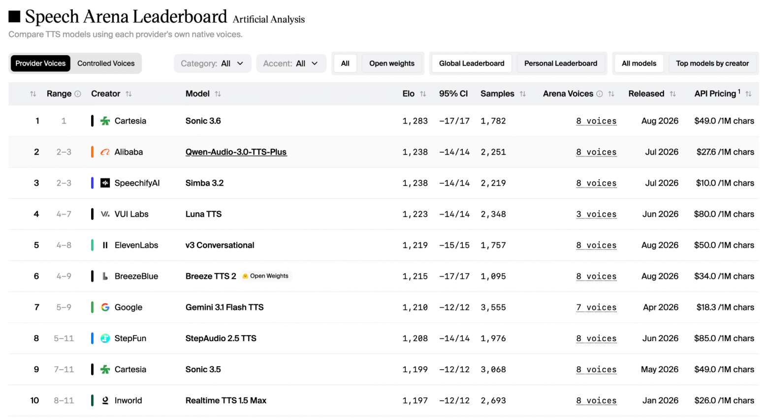This screenshot has height=418, width=768.
Task: Open 8 voices for v3 Conversational
Action: pyautogui.click(x=596, y=245)
